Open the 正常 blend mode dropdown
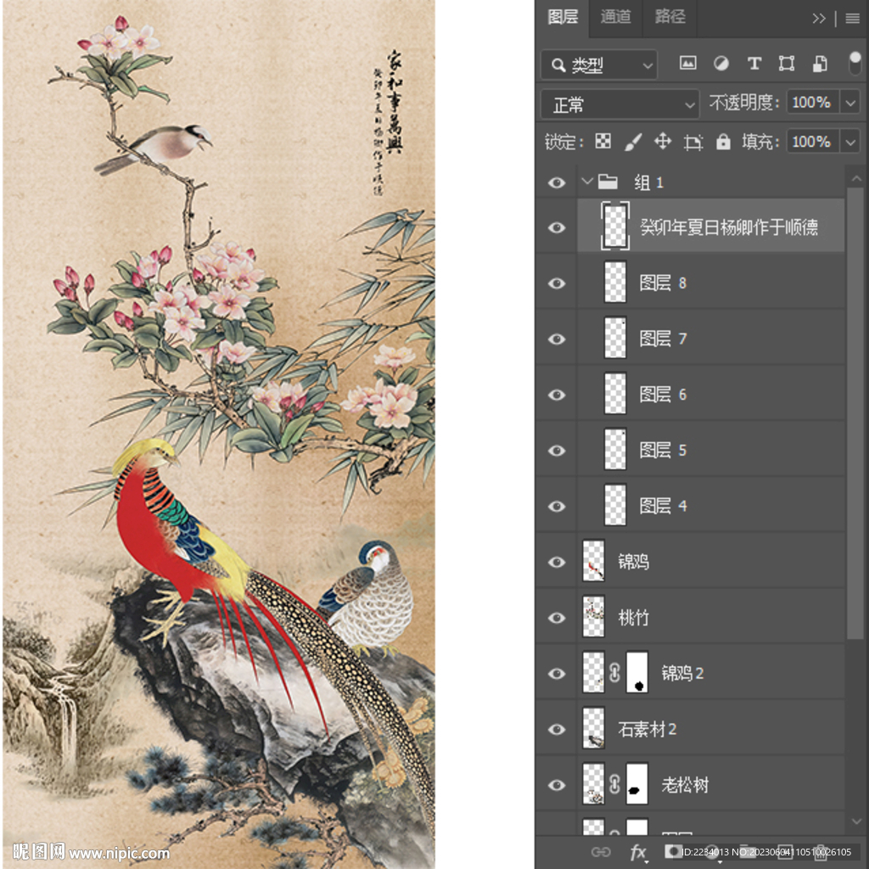The height and width of the screenshot is (869, 869). point(620,104)
